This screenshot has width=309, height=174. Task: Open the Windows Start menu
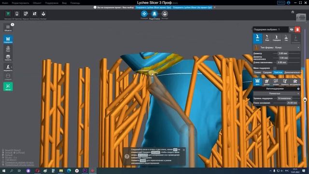3,171
